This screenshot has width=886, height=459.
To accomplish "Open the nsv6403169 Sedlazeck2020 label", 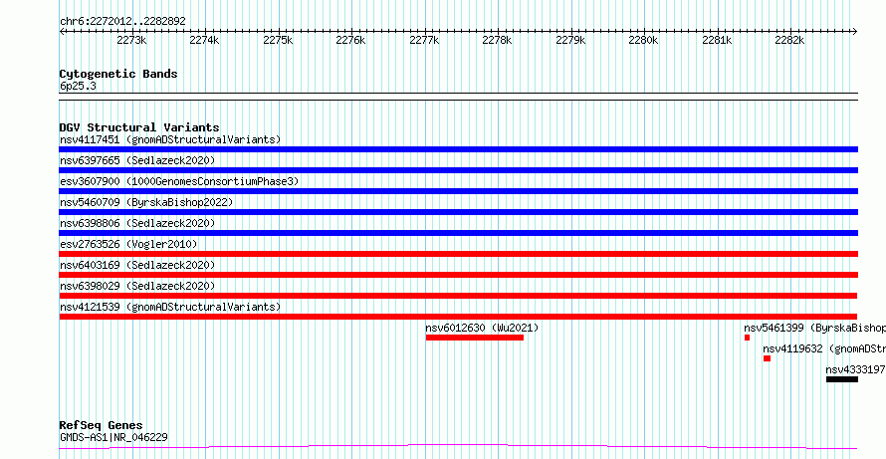I will [x=137, y=265].
